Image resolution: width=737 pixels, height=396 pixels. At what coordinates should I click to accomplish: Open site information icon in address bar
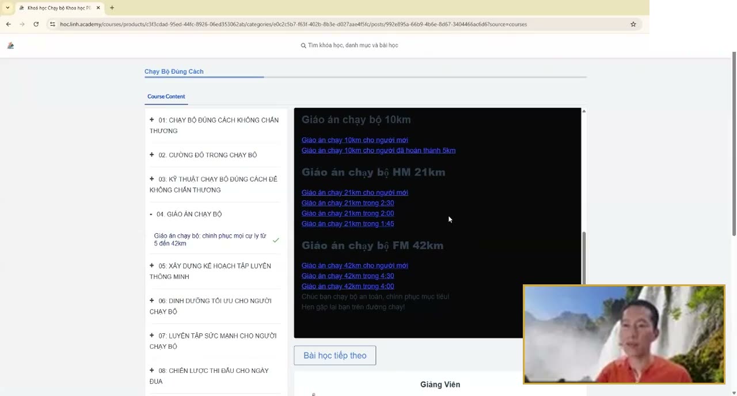52,24
